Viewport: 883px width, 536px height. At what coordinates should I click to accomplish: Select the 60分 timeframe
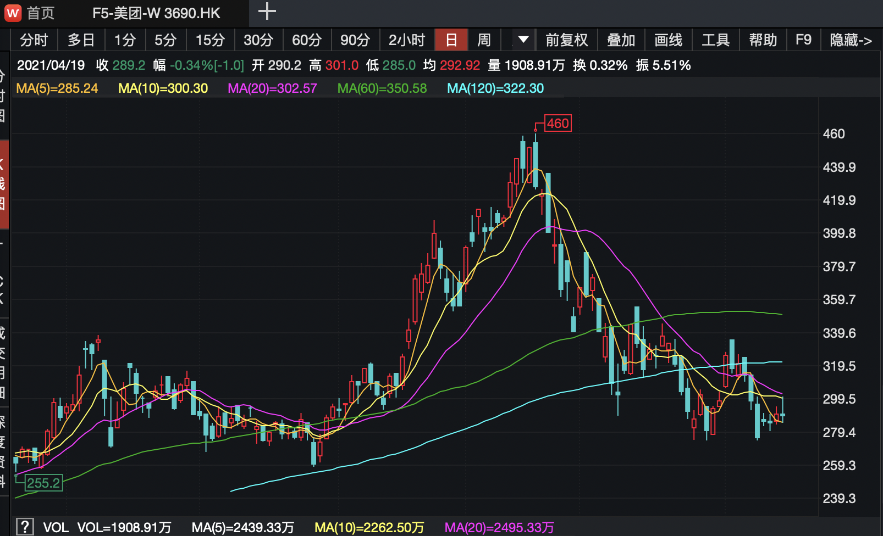[x=306, y=40]
